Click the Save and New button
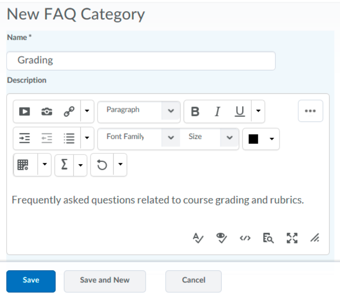 pyautogui.click(x=105, y=281)
